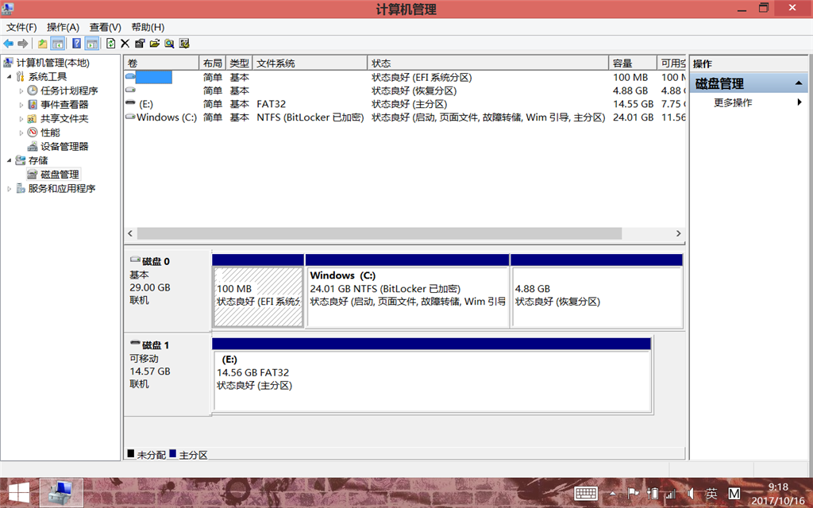Viewport: 813px width, 508px height.
Task: Click the horizontal scrollbar thumb in volume list
Action: click(x=380, y=234)
